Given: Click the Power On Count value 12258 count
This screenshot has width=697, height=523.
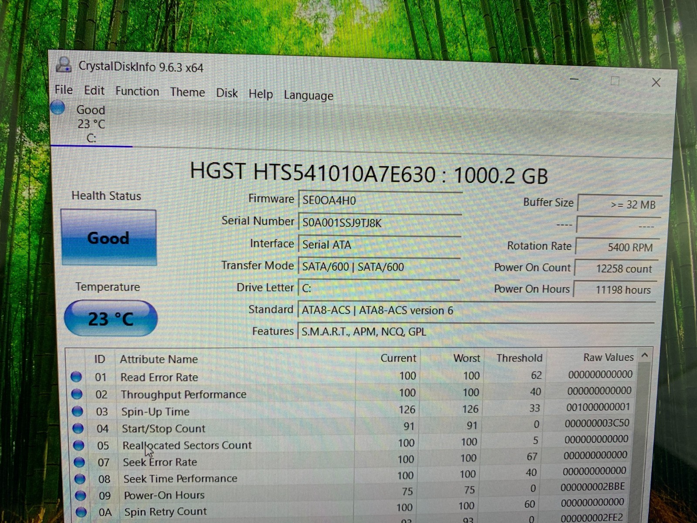Looking at the screenshot, I should 616,268.
